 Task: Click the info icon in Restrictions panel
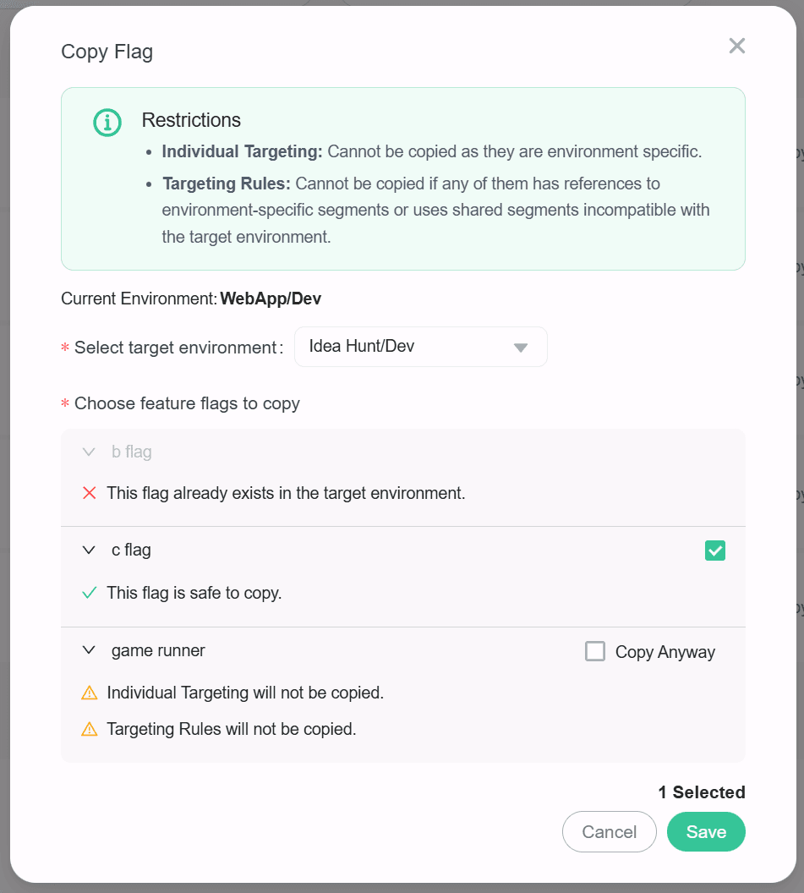click(x=107, y=122)
